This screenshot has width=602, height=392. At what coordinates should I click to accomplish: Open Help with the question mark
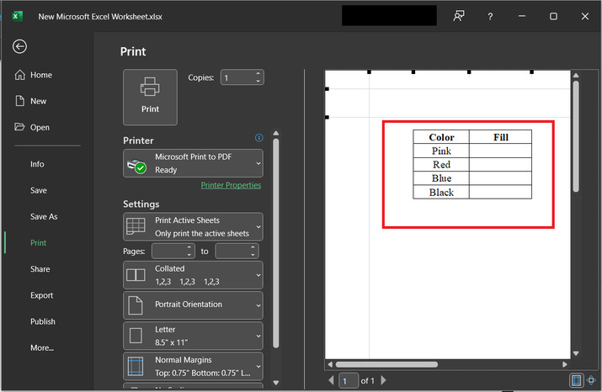tap(490, 17)
